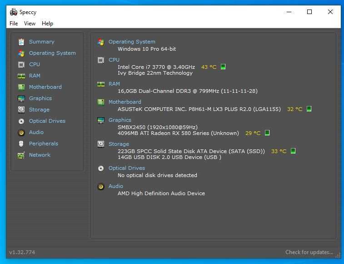344x264 pixels.
Task: Click the Operating System flag icon in sidebar
Action: [x=21, y=53]
